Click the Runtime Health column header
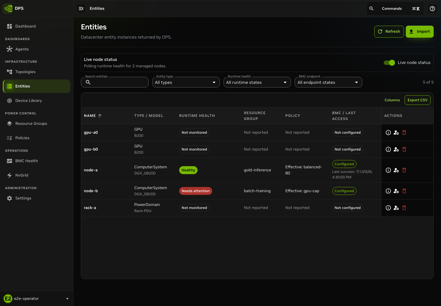The image size is (441, 306). point(197,116)
